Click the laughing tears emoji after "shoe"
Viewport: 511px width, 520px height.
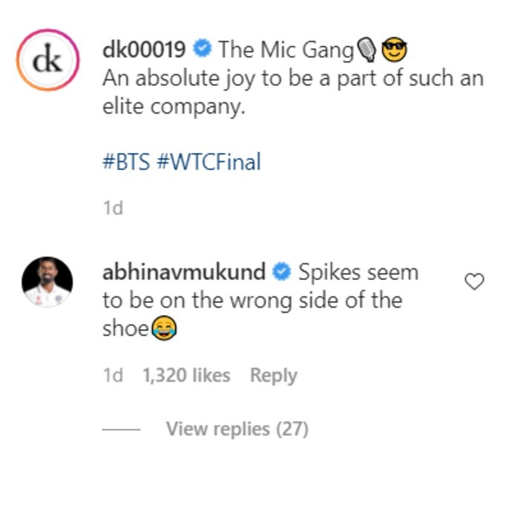point(163,329)
